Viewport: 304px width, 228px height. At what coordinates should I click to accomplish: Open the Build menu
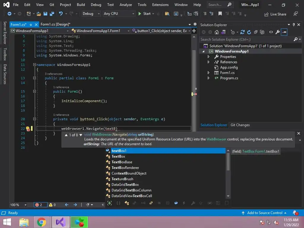point(81,5)
